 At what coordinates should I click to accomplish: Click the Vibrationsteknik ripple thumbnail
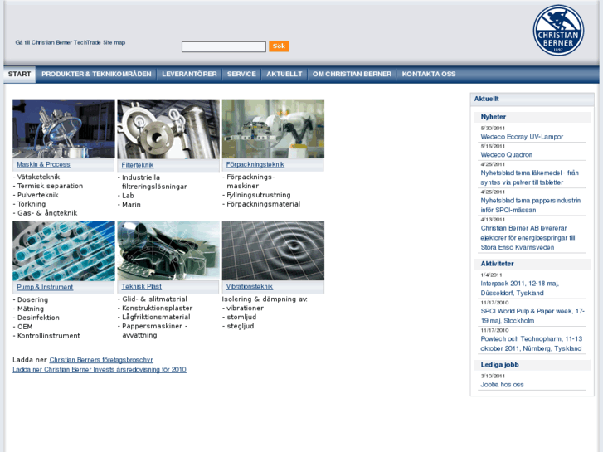[x=273, y=250]
